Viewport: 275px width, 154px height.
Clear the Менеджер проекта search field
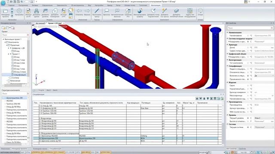27,35
